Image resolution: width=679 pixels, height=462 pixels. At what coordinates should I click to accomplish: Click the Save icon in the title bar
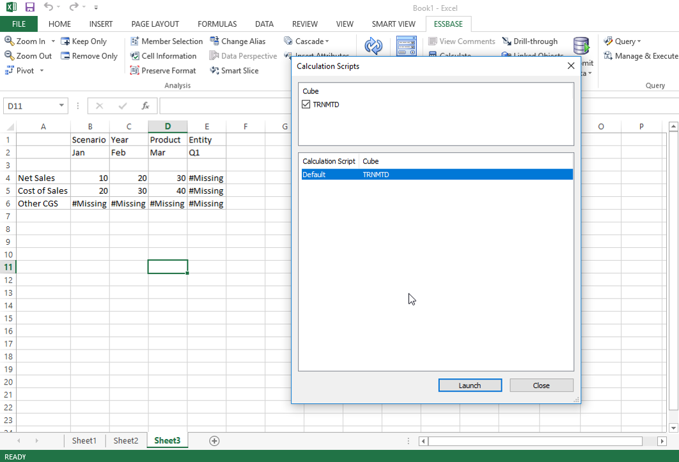click(x=29, y=7)
